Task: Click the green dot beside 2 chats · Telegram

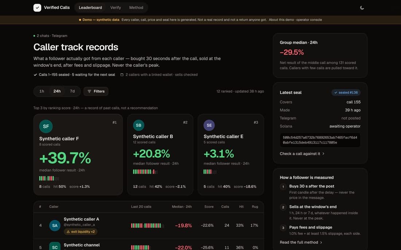Action: point(34,36)
